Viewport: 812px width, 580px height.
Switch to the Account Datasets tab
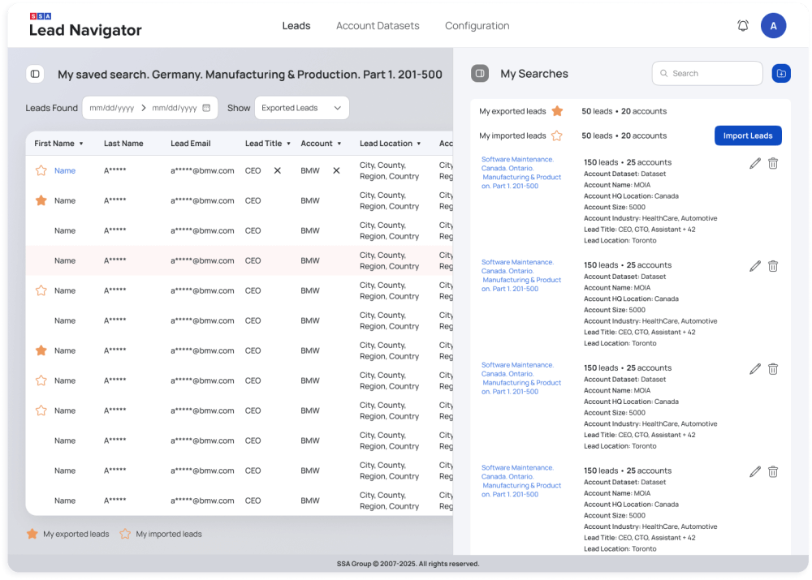tap(378, 25)
